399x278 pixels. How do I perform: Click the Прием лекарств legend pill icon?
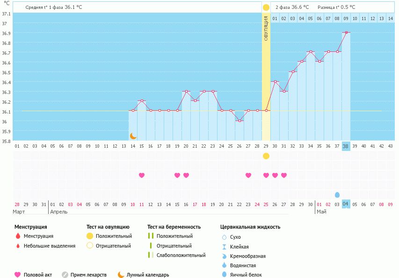[65, 275]
